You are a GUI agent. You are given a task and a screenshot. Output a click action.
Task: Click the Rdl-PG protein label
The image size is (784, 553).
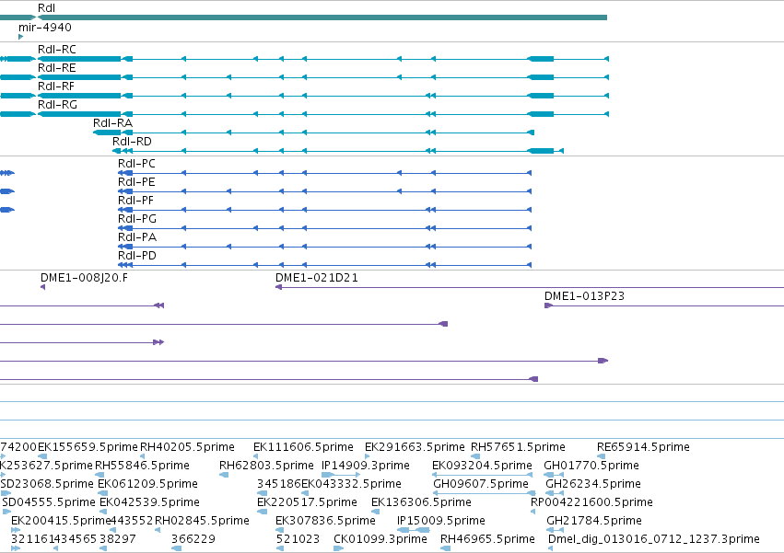point(137,219)
